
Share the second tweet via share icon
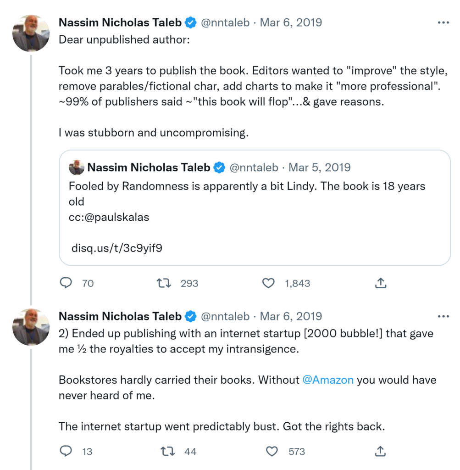point(380,452)
